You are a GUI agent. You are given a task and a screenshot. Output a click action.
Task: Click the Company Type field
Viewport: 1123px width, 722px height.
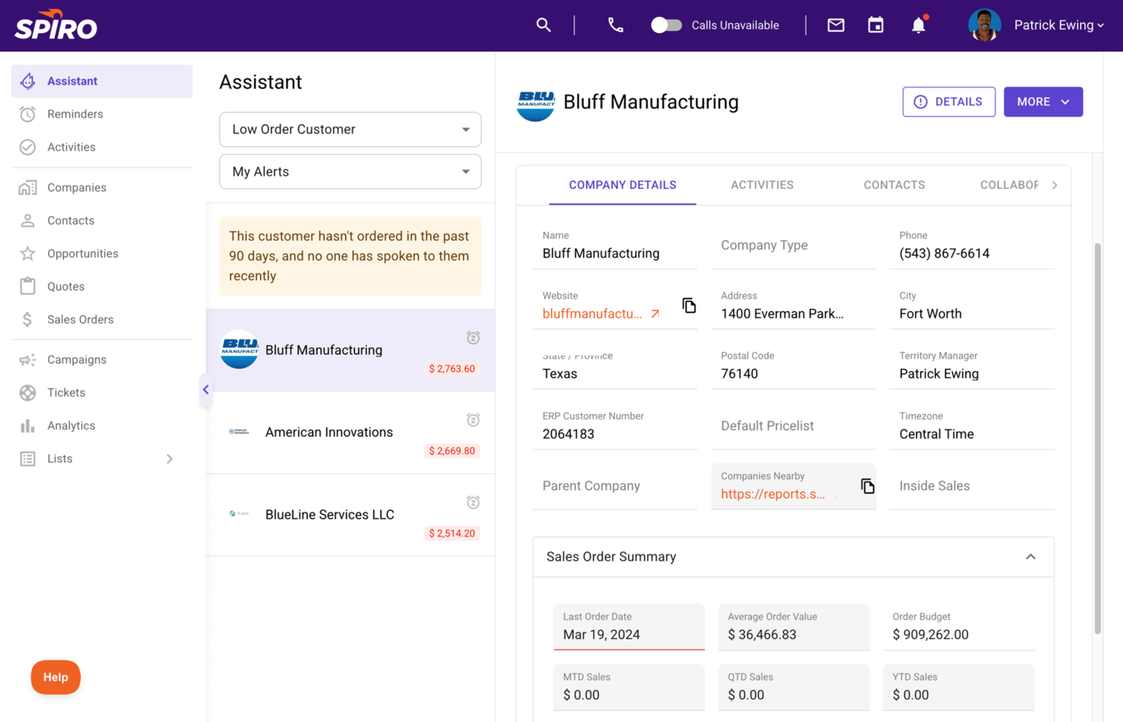click(794, 246)
